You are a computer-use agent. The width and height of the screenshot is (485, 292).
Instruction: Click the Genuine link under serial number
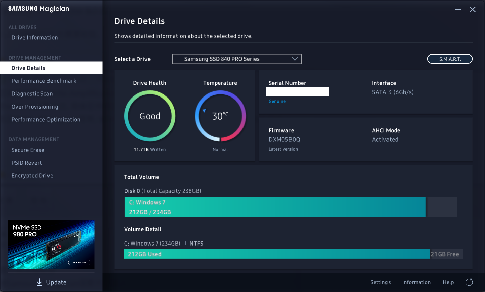(x=277, y=101)
